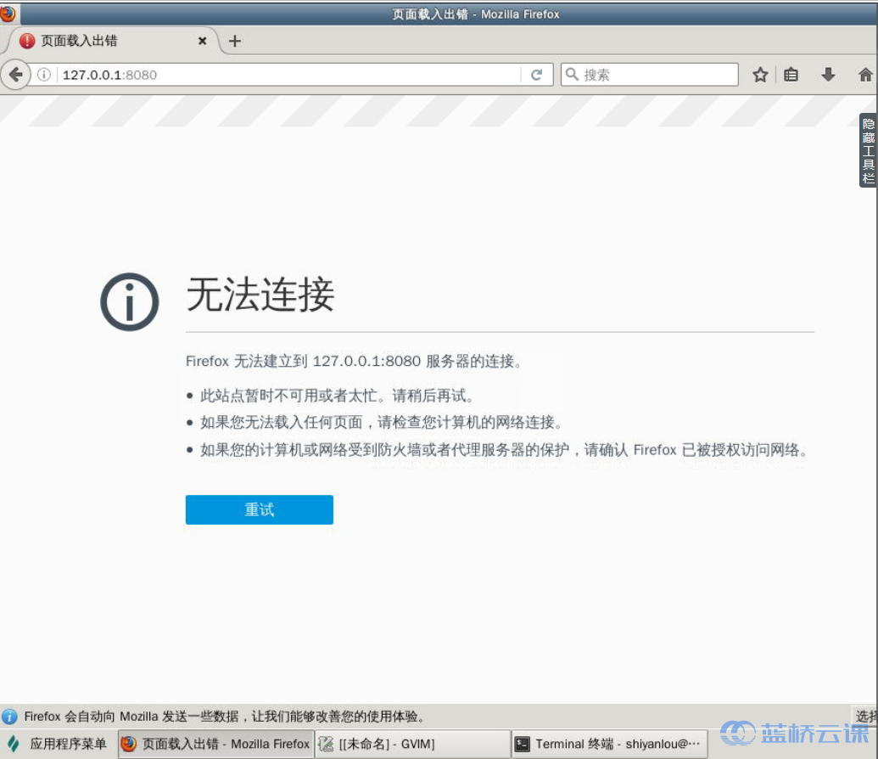This screenshot has height=759, width=878.
Task: Click the back navigation arrow
Action: pyautogui.click(x=15, y=74)
